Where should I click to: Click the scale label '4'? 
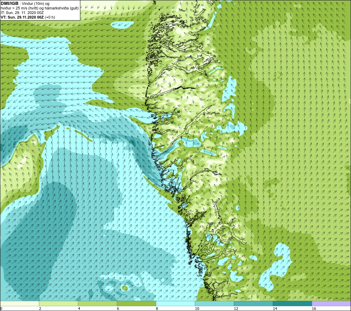[79, 309]
